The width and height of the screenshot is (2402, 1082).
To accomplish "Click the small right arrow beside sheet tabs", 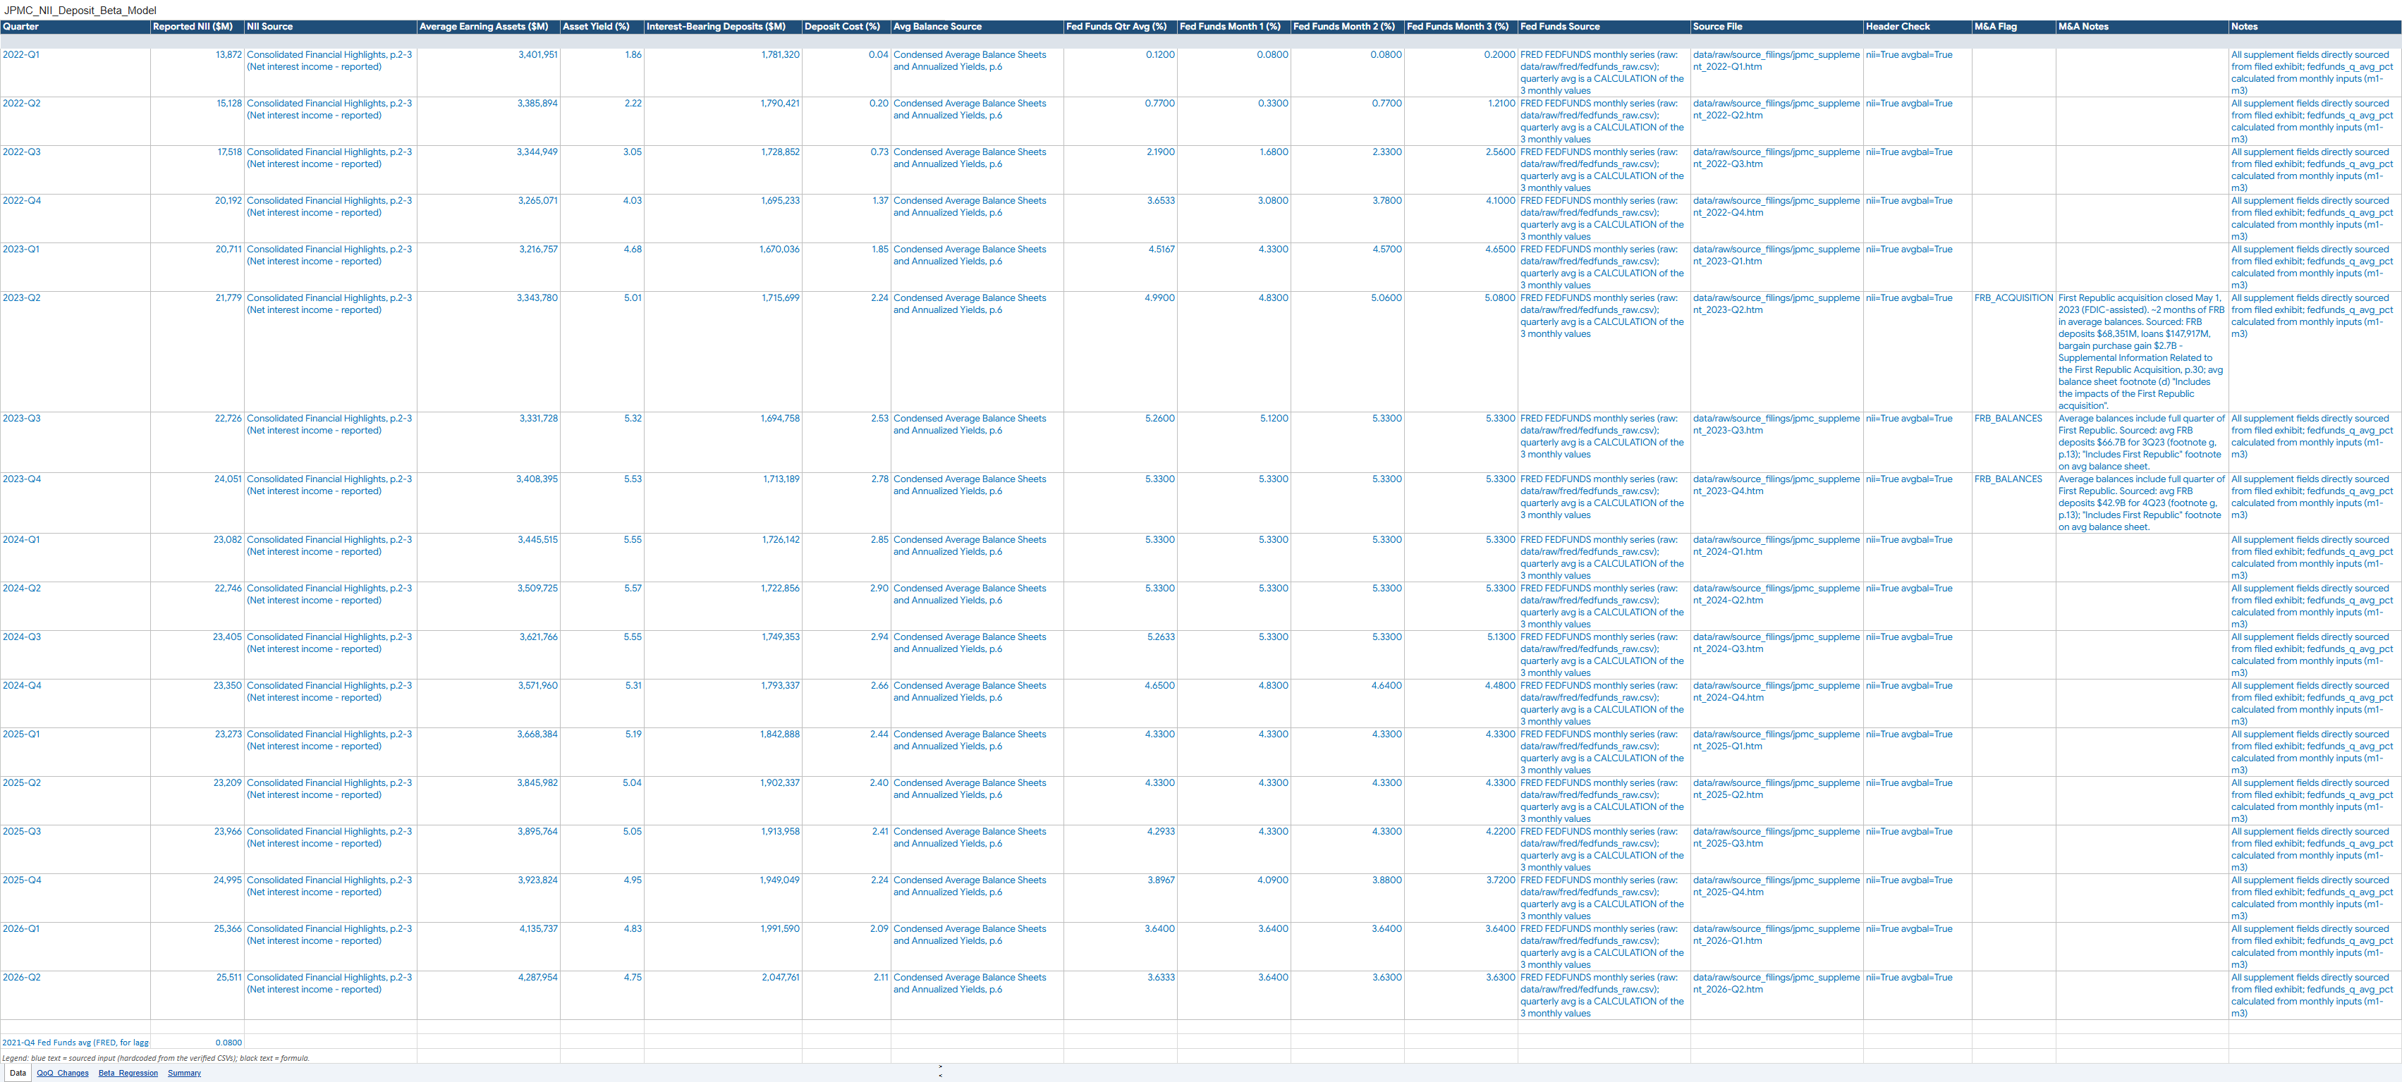I will pos(940,1066).
